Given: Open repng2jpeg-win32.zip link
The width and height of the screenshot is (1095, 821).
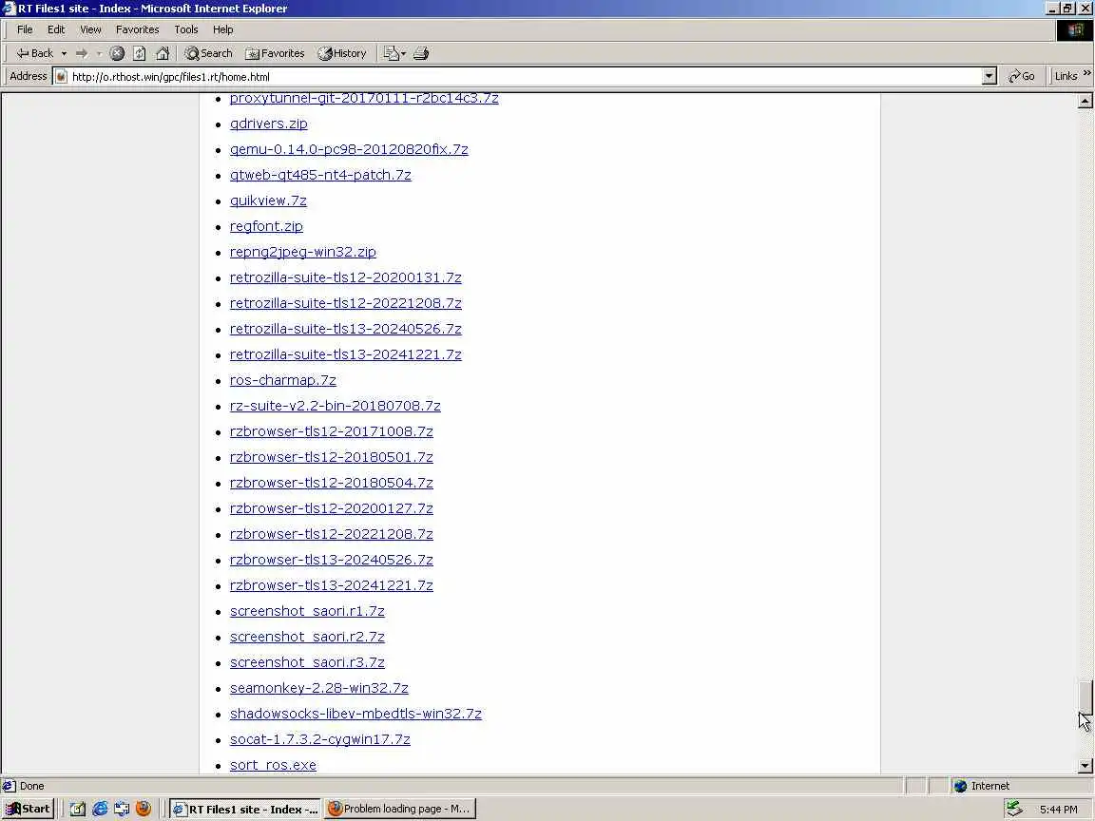Looking at the screenshot, I should click(302, 252).
